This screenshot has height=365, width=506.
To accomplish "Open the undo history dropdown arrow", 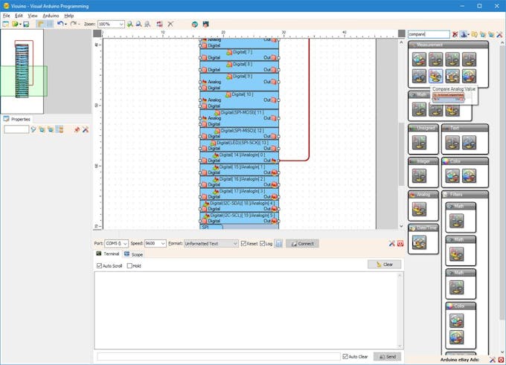I will [65, 25].
